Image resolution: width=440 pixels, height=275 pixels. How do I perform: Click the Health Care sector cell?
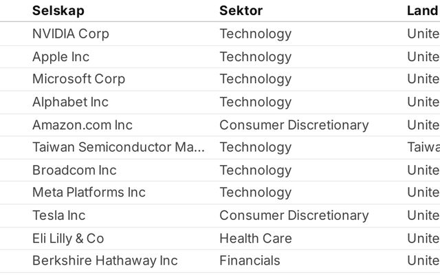coord(255,239)
